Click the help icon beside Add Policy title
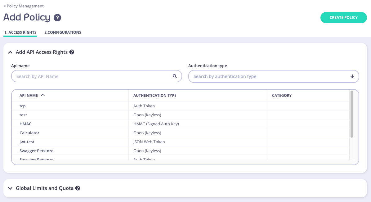 pos(57,18)
